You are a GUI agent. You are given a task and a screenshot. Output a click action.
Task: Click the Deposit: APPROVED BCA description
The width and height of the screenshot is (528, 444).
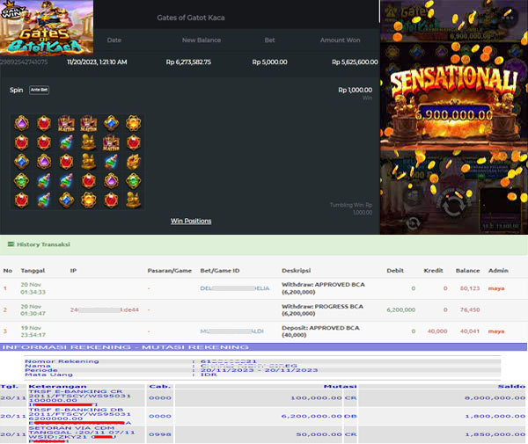click(x=320, y=331)
